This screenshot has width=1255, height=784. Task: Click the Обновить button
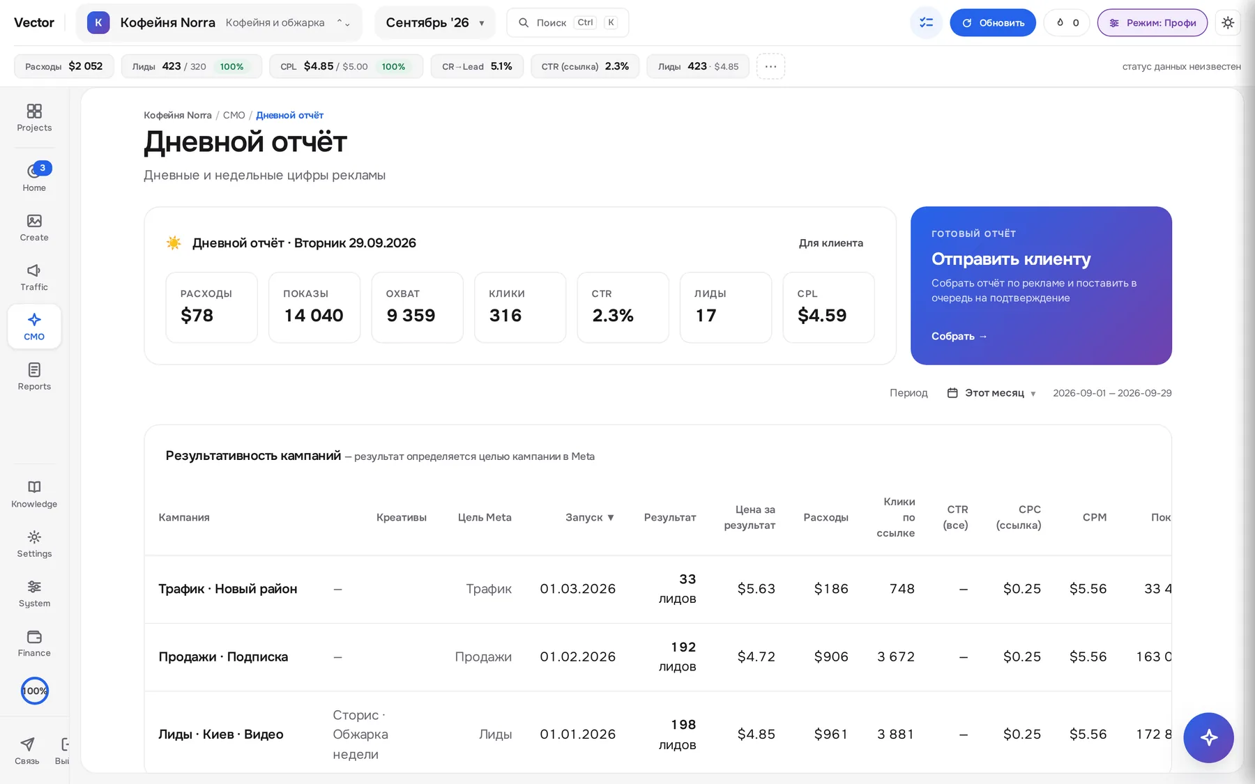[993, 23]
